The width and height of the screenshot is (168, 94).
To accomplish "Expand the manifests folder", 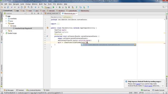I will [x=6, y=19].
